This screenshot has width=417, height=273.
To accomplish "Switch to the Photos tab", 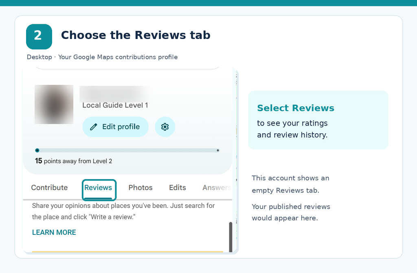I will (x=140, y=188).
